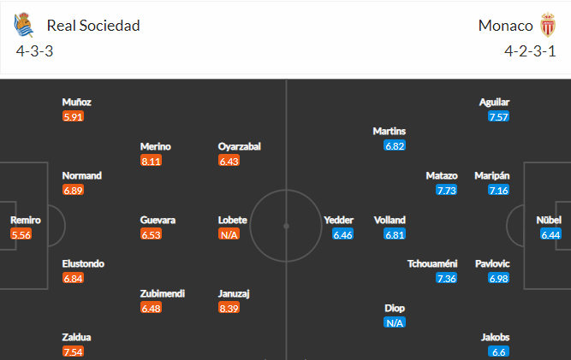
Task: Open player Guevara's name
Action: click(158, 220)
